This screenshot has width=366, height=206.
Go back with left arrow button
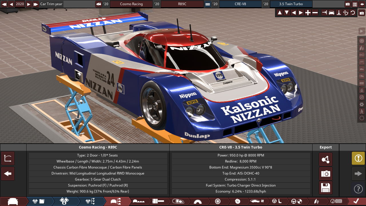tap(8, 174)
